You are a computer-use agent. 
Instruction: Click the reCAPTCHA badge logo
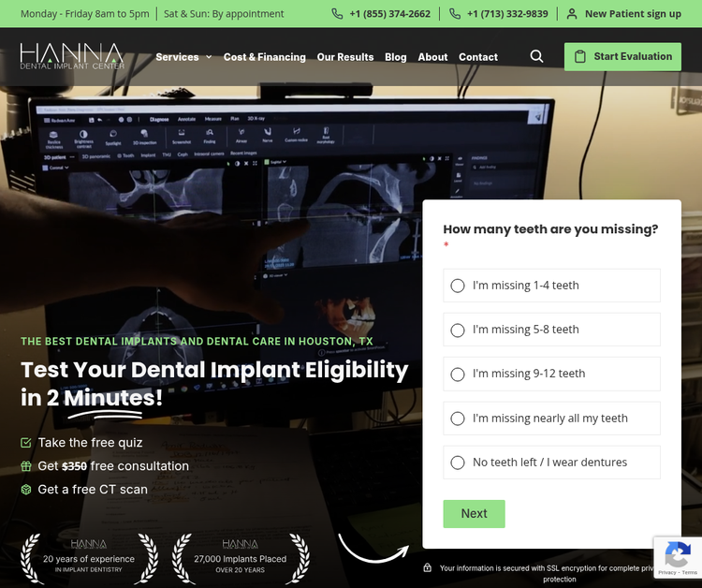(678, 553)
